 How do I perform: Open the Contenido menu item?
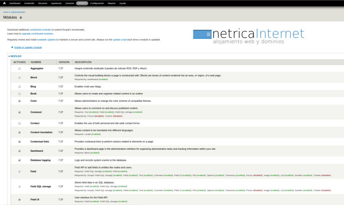click(29, 3)
